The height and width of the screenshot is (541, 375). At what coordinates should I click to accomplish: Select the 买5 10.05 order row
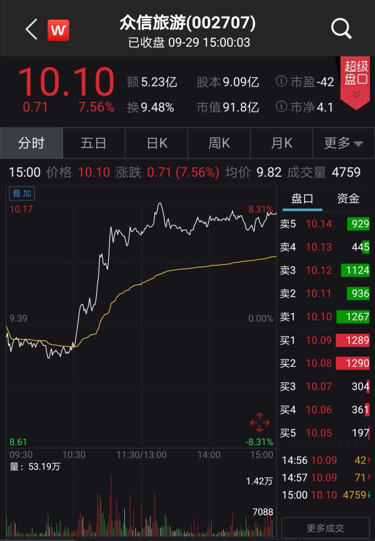click(x=325, y=433)
